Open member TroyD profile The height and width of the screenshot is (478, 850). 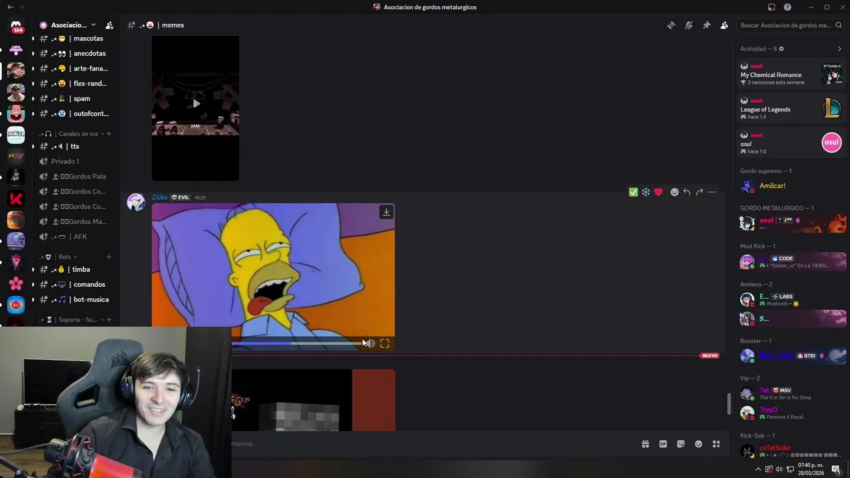point(792,413)
